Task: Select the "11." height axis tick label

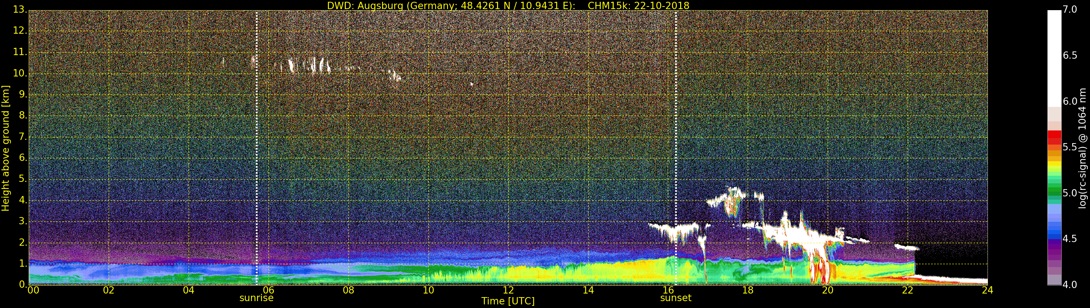Action: click(x=20, y=52)
